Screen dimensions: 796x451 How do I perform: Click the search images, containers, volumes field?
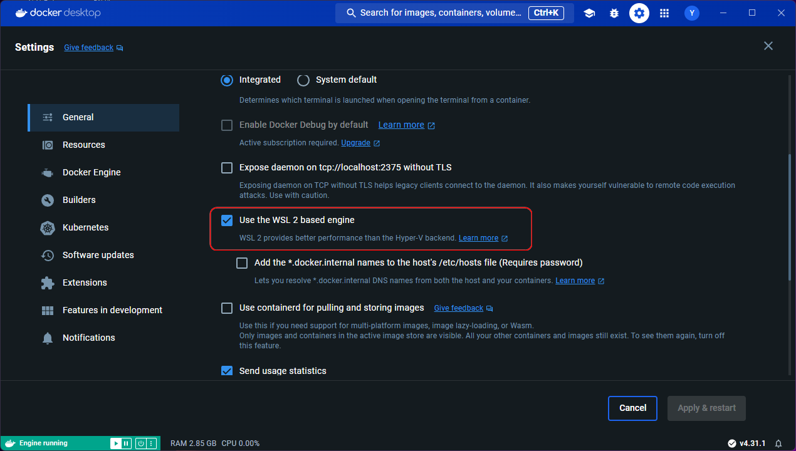pyautogui.click(x=454, y=13)
